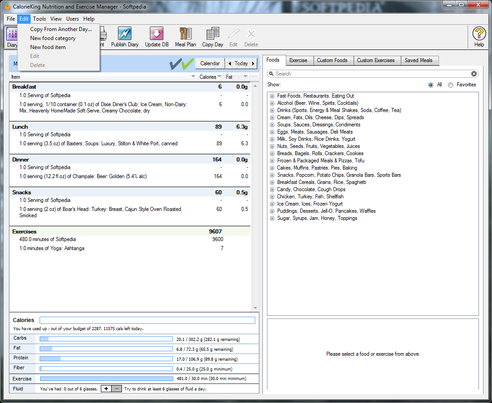Screen dimensions: 492x403
Task: Click the Today button
Action: [x=241, y=64]
